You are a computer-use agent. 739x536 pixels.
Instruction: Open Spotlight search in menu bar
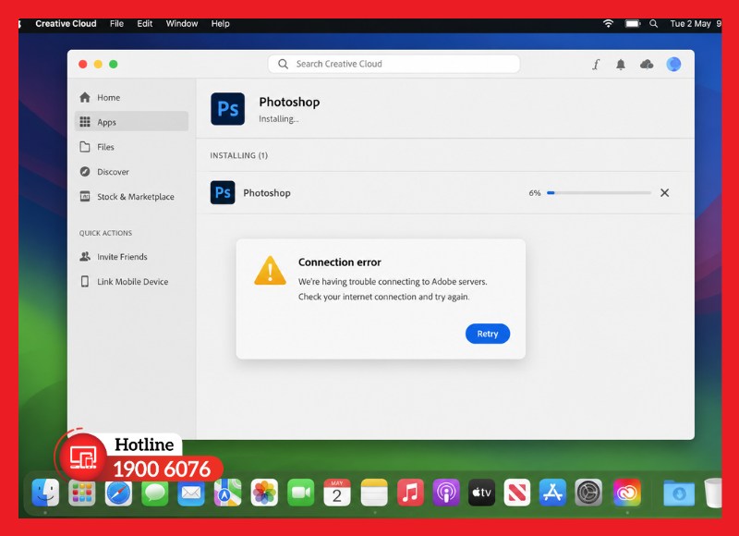coord(654,24)
